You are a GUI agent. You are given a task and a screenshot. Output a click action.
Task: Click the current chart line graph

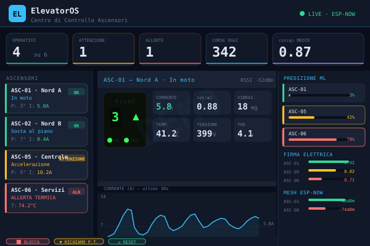[183, 223]
